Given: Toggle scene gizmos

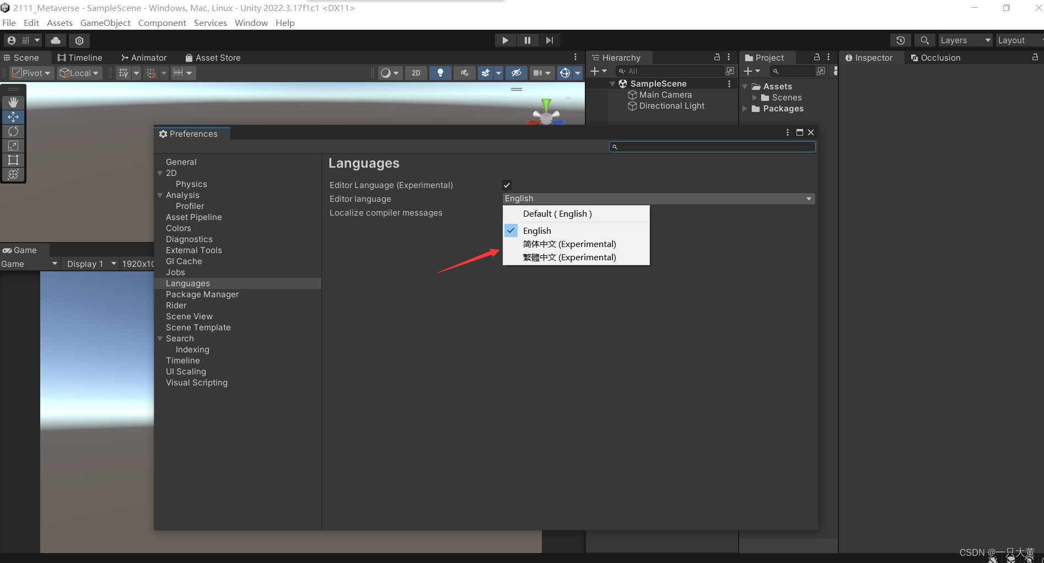Looking at the screenshot, I should point(564,73).
